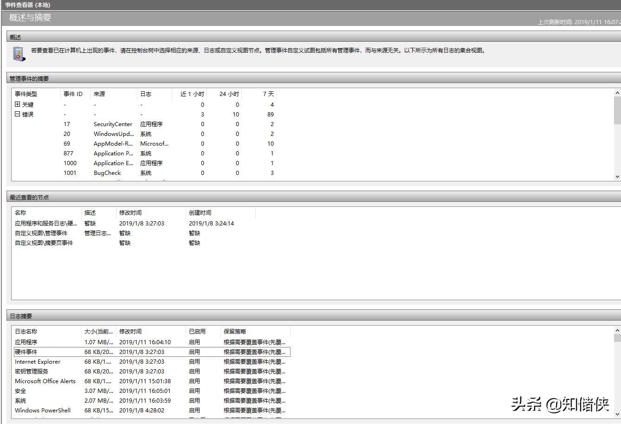Sort log summary by 已启用 header
This screenshot has width=621, height=424.
(203, 331)
